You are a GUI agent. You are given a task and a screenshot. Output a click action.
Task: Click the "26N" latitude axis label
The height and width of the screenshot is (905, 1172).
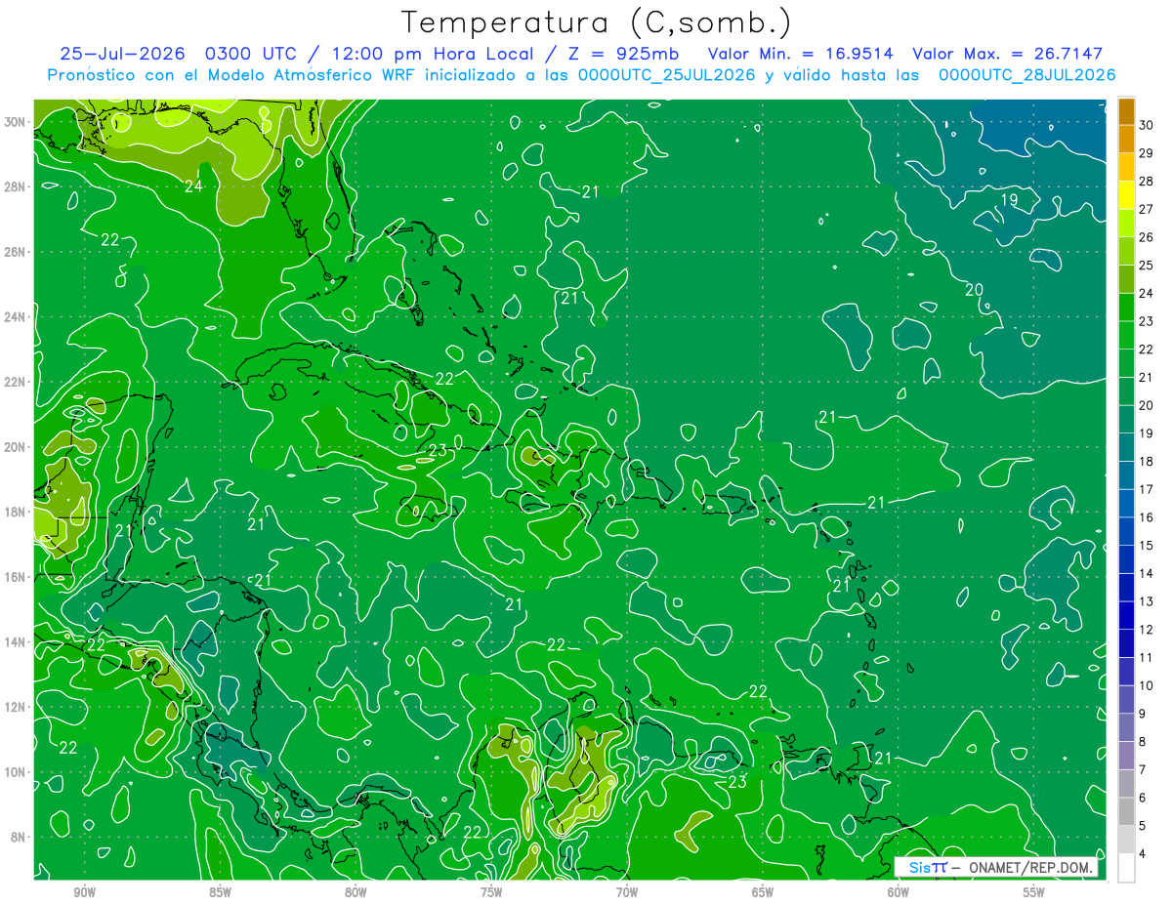click(15, 252)
